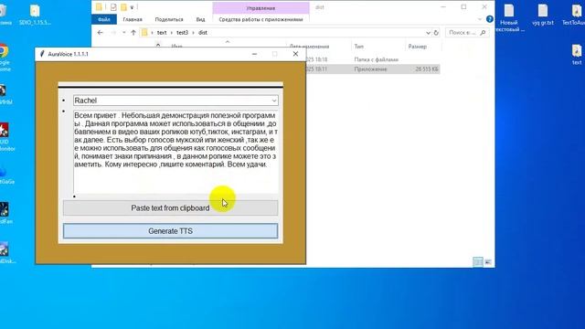Sort by the Дата изменения column

click(x=309, y=47)
